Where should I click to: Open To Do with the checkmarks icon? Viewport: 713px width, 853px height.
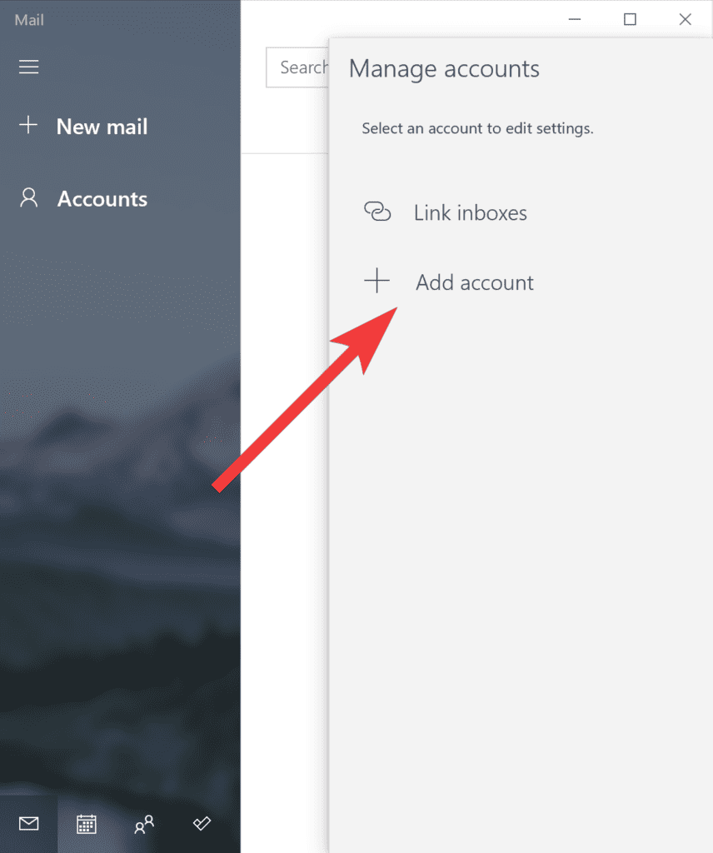tap(201, 823)
